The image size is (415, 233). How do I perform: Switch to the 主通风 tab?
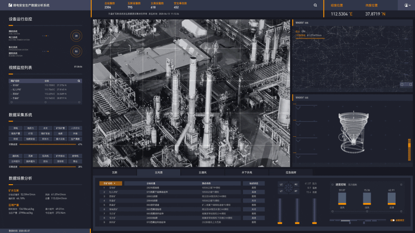click(x=202, y=173)
